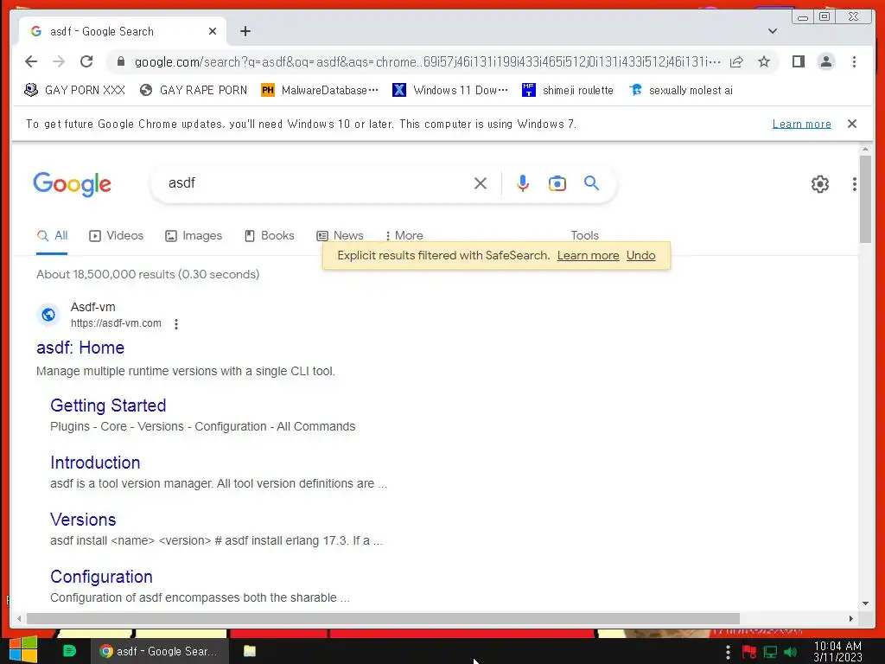Open the dots menu beside the settings gear
Viewport: 885px width, 664px height.
[855, 184]
